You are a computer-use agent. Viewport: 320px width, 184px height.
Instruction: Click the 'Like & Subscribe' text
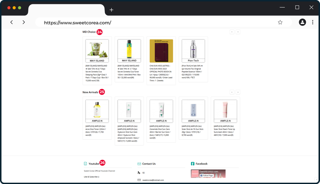pyautogui.click(x=92, y=177)
